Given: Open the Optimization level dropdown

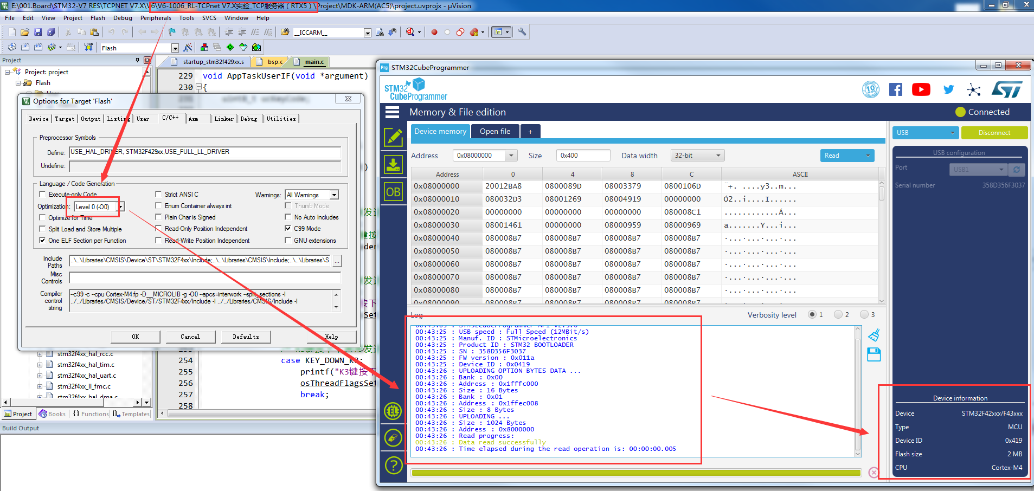Looking at the screenshot, I should (121, 206).
